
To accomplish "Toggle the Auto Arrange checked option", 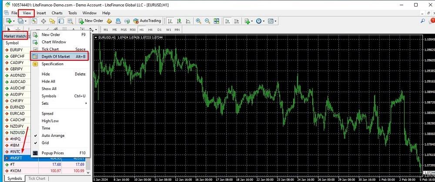I will tap(53, 136).
